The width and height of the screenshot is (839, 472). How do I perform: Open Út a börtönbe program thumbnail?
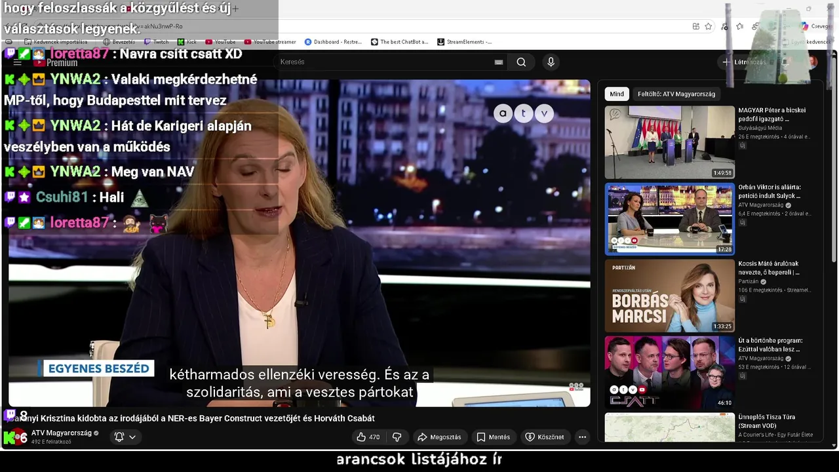coord(670,372)
